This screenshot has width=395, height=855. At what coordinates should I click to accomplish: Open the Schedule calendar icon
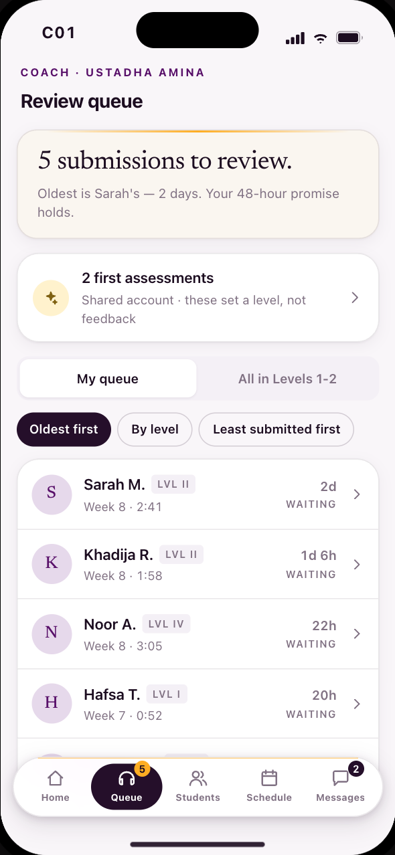(x=269, y=778)
